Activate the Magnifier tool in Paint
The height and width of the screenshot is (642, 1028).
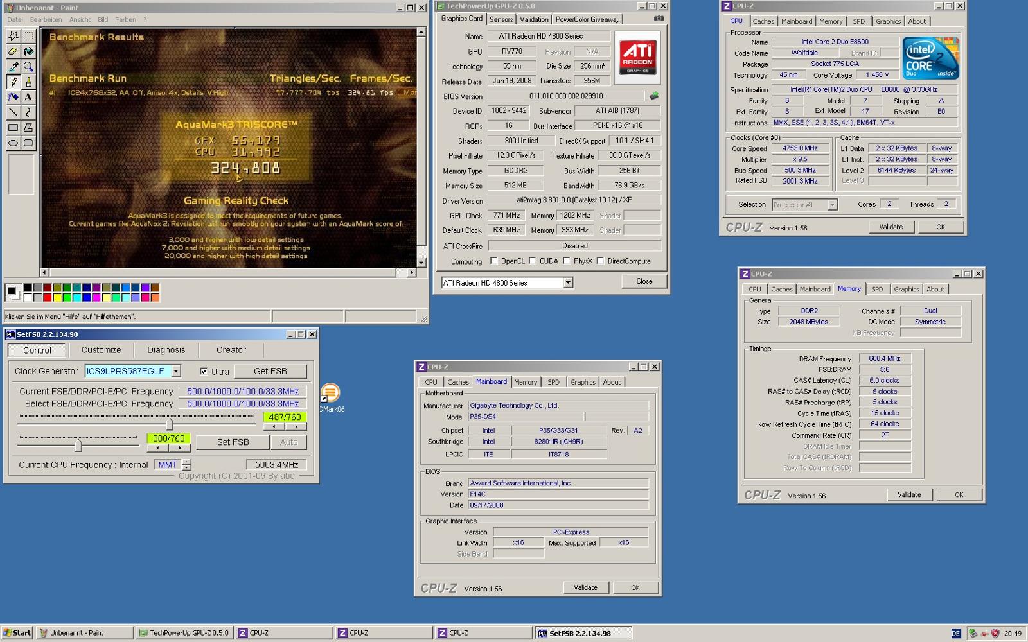pyautogui.click(x=28, y=67)
